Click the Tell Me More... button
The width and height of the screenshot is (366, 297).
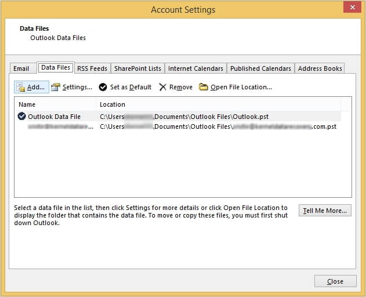click(325, 211)
